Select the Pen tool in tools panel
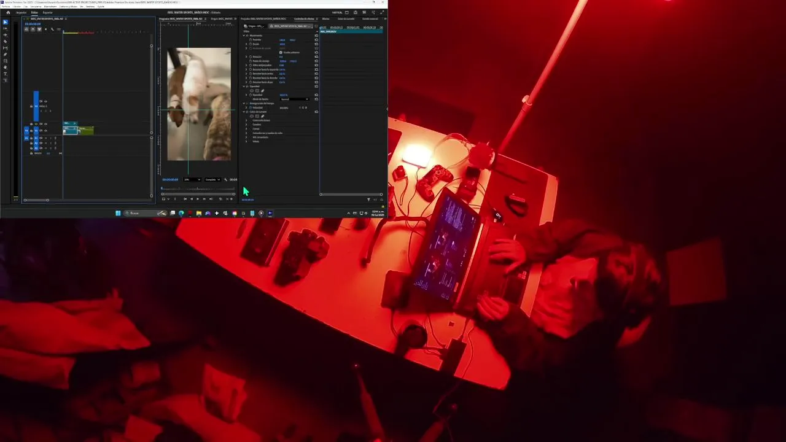Image resolution: width=786 pixels, height=442 pixels. pyautogui.click(x=6, y=55)
